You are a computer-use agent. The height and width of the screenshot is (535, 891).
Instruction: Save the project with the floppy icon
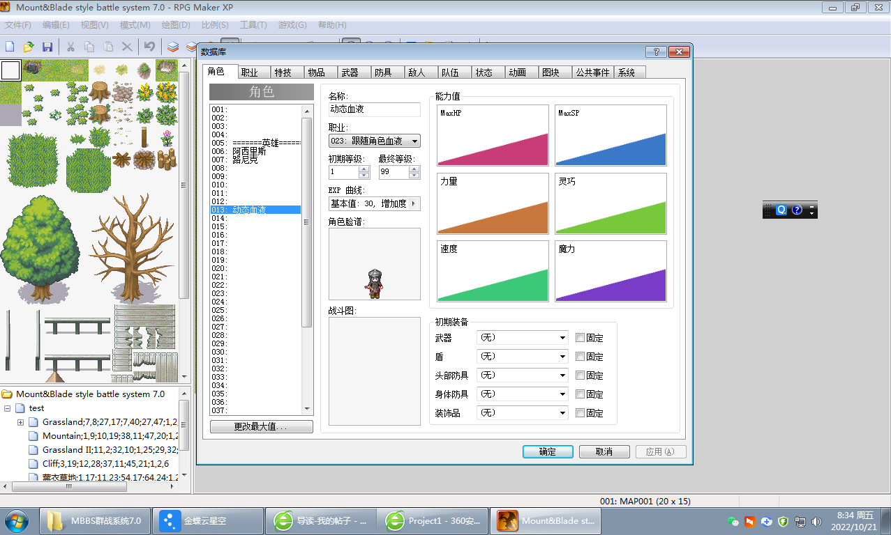click(x=47, y=47)
